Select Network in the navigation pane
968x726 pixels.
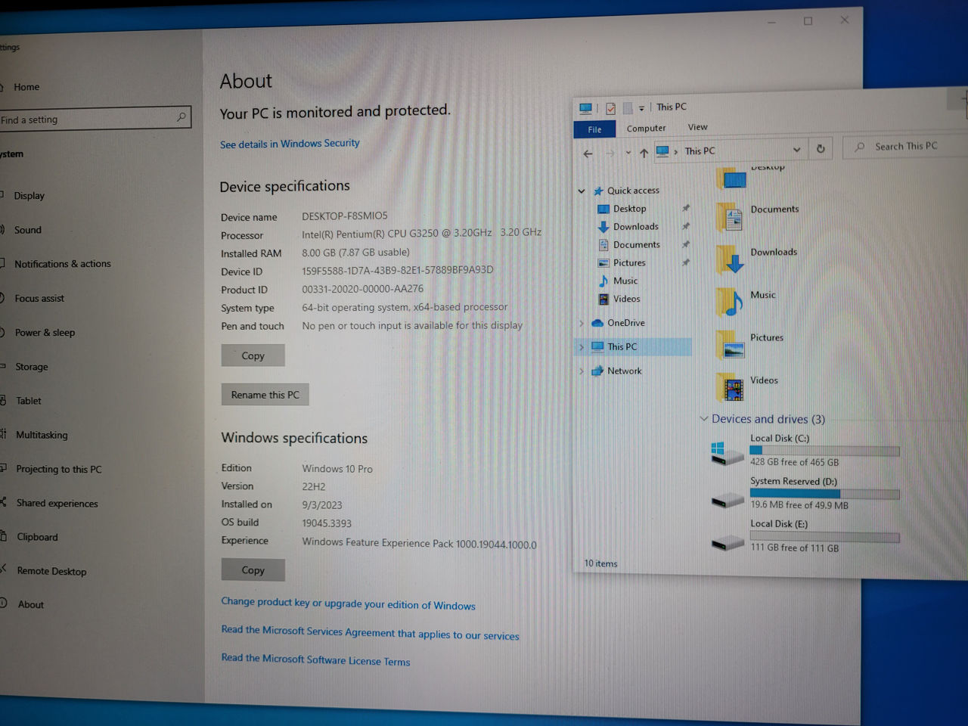[x=624, y=371]
